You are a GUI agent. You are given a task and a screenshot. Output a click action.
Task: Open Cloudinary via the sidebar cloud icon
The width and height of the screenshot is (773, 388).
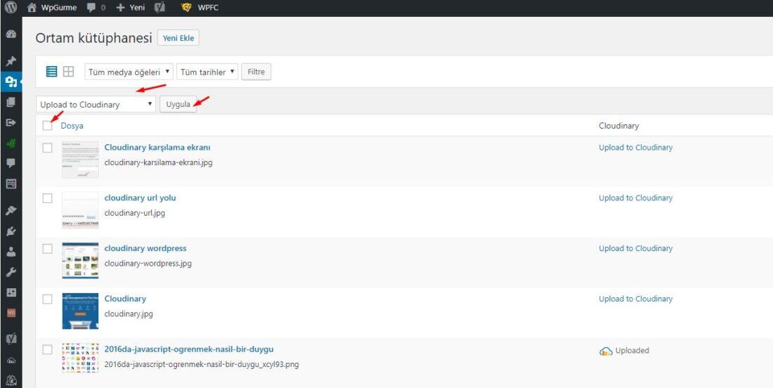[11, 361]
